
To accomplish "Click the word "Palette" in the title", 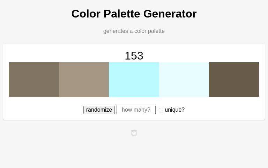I will click(122, 14).
